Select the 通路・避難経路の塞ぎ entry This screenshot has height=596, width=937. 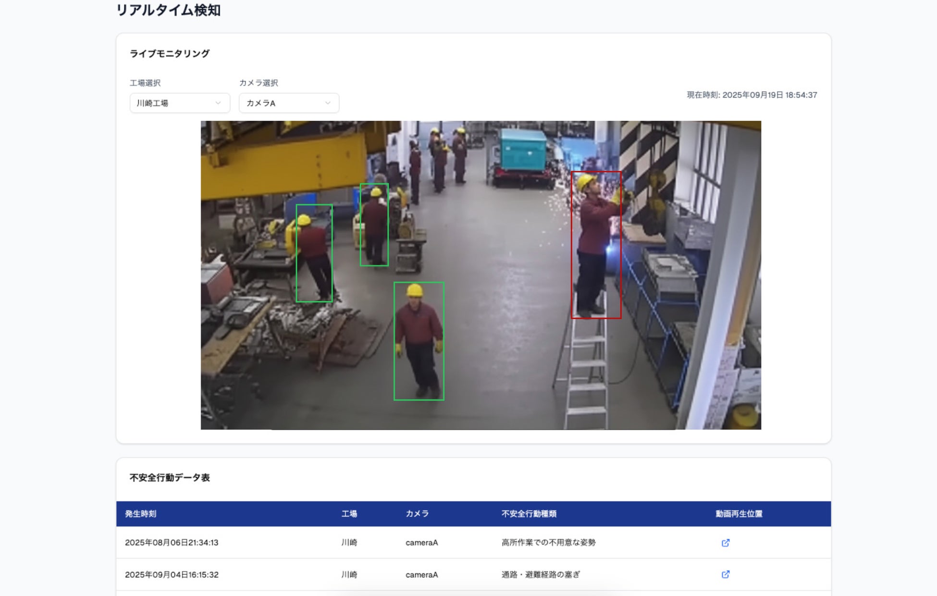point(541,574)
